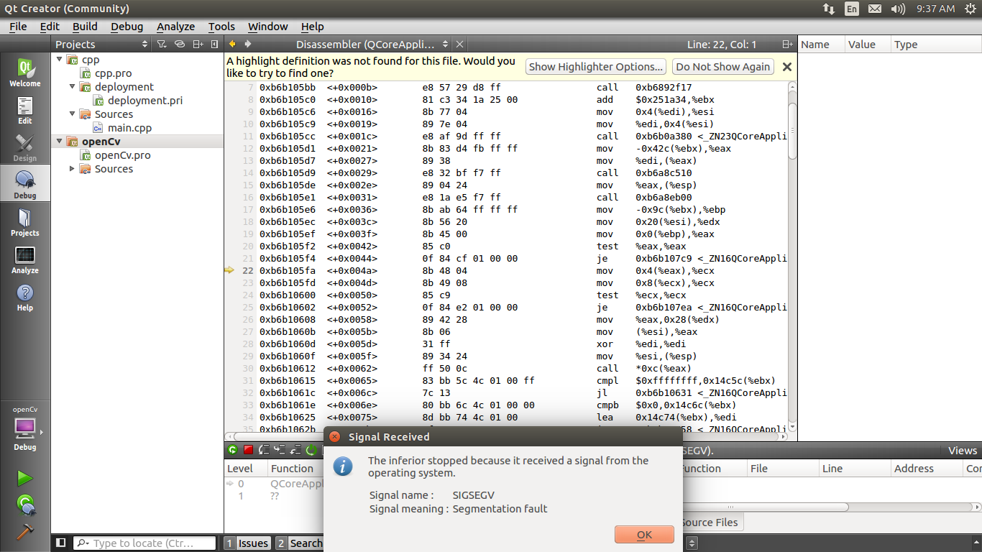
Task: Open the network indicator in system tray
Action: (829, 9)
